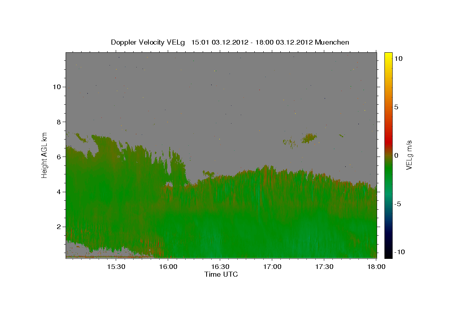
Task: Select the '16:00' time axis label
Action: 168,267
